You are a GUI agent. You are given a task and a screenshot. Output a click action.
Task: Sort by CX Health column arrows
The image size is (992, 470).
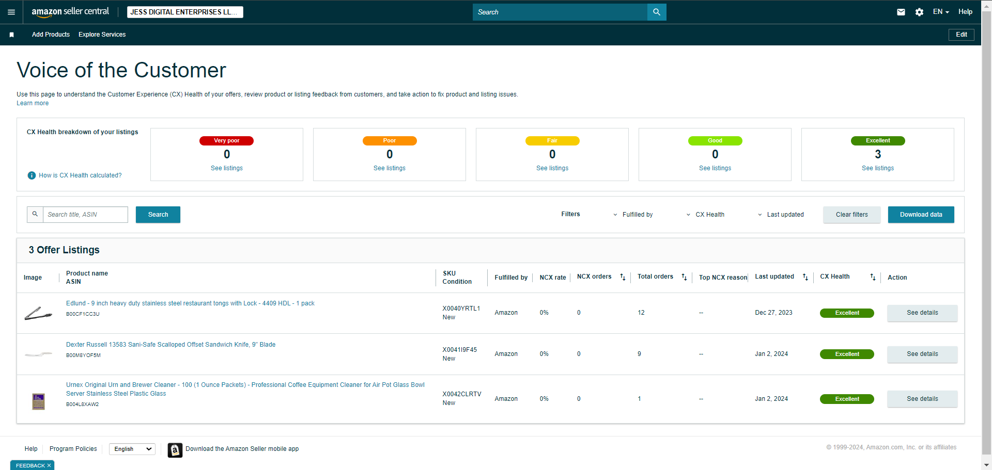(x=873, y=277)
